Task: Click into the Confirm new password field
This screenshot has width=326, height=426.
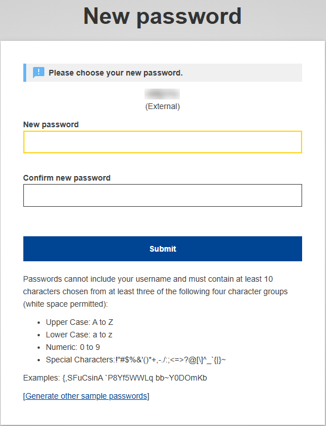Action: tap(163, 195)
